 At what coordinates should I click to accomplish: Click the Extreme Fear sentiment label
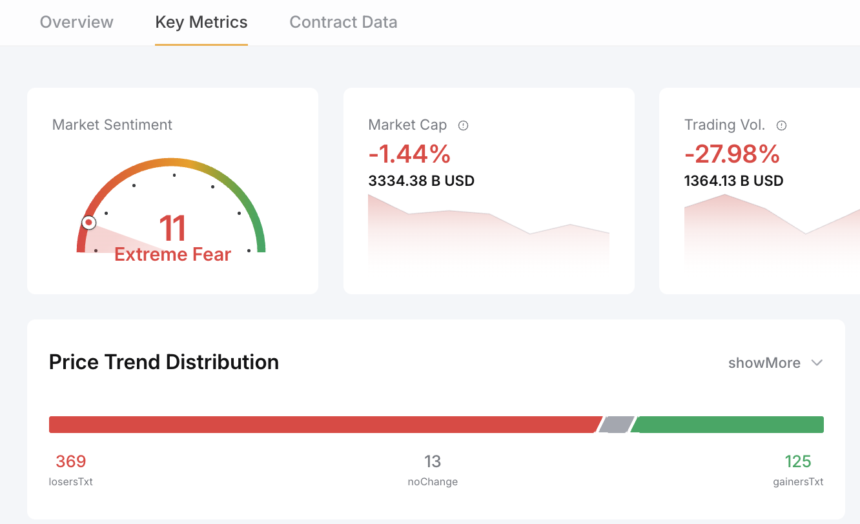tap(172, 254)
